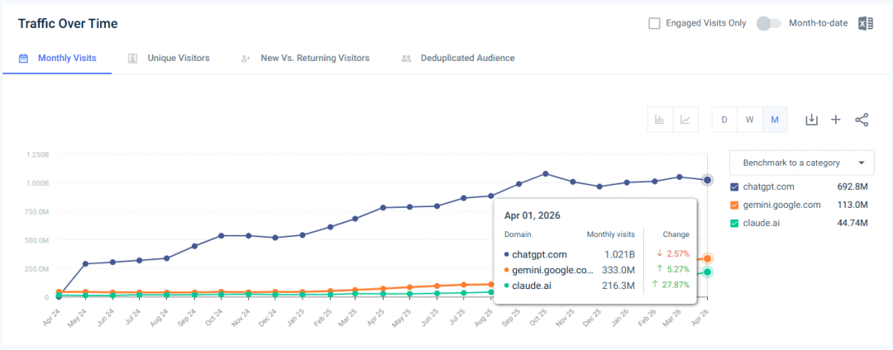
Task: Click 1.021B monthly visits in tooltip
Action: pyautogui.click(x=619, y=254)
